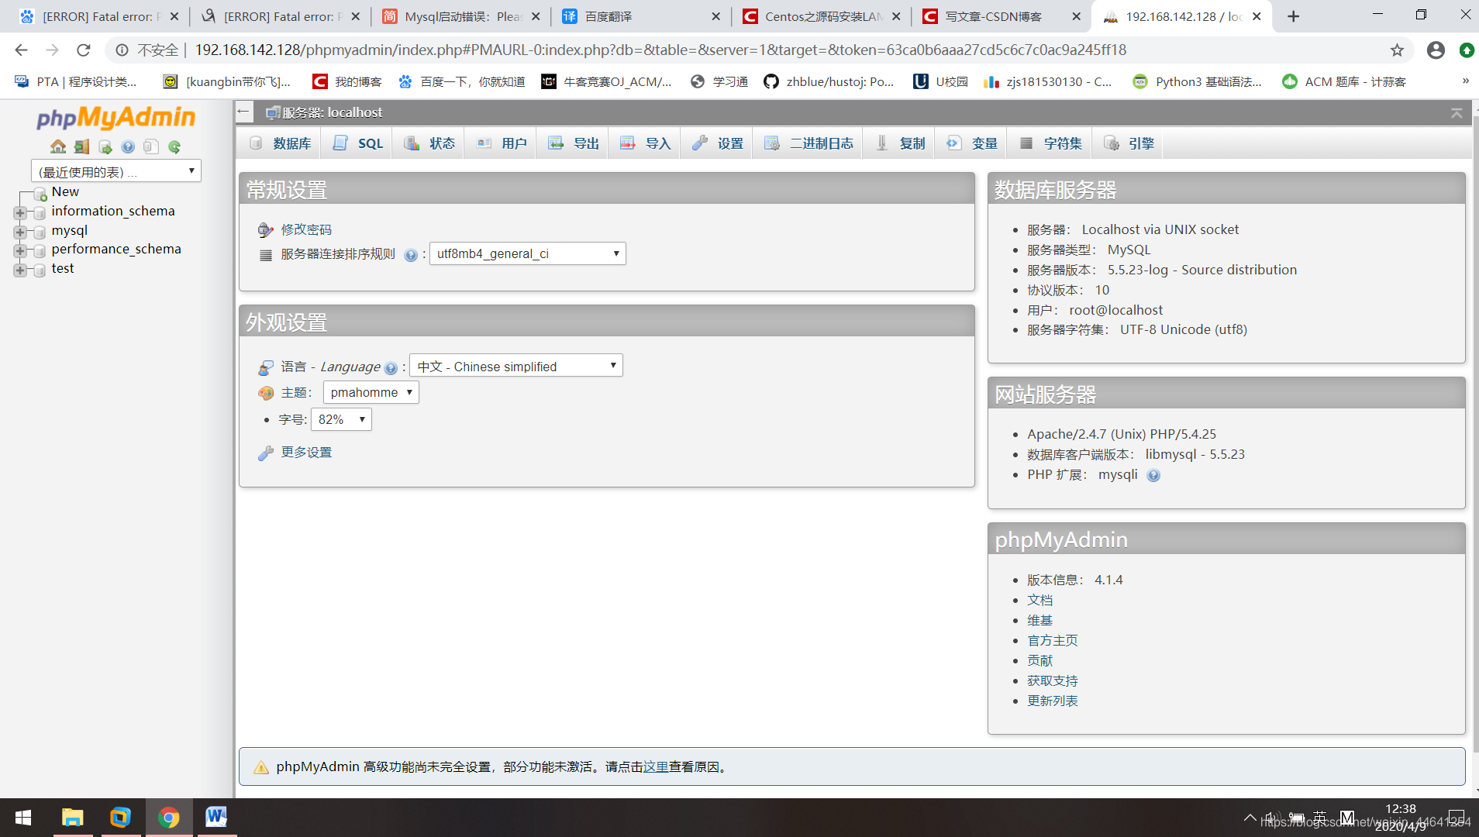Click the browser address bar URL
Viewport: 1479px width, 837px height.
coord(660,50)
